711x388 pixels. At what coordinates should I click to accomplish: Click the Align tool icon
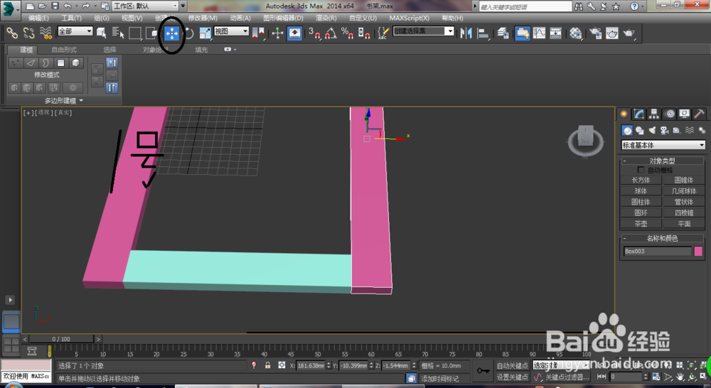(x=483, y=33)
